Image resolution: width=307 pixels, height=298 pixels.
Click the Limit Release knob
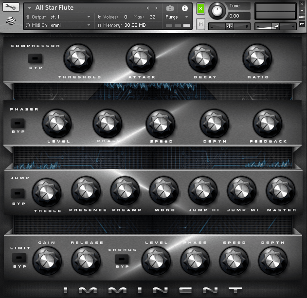(x=86, y=261)
